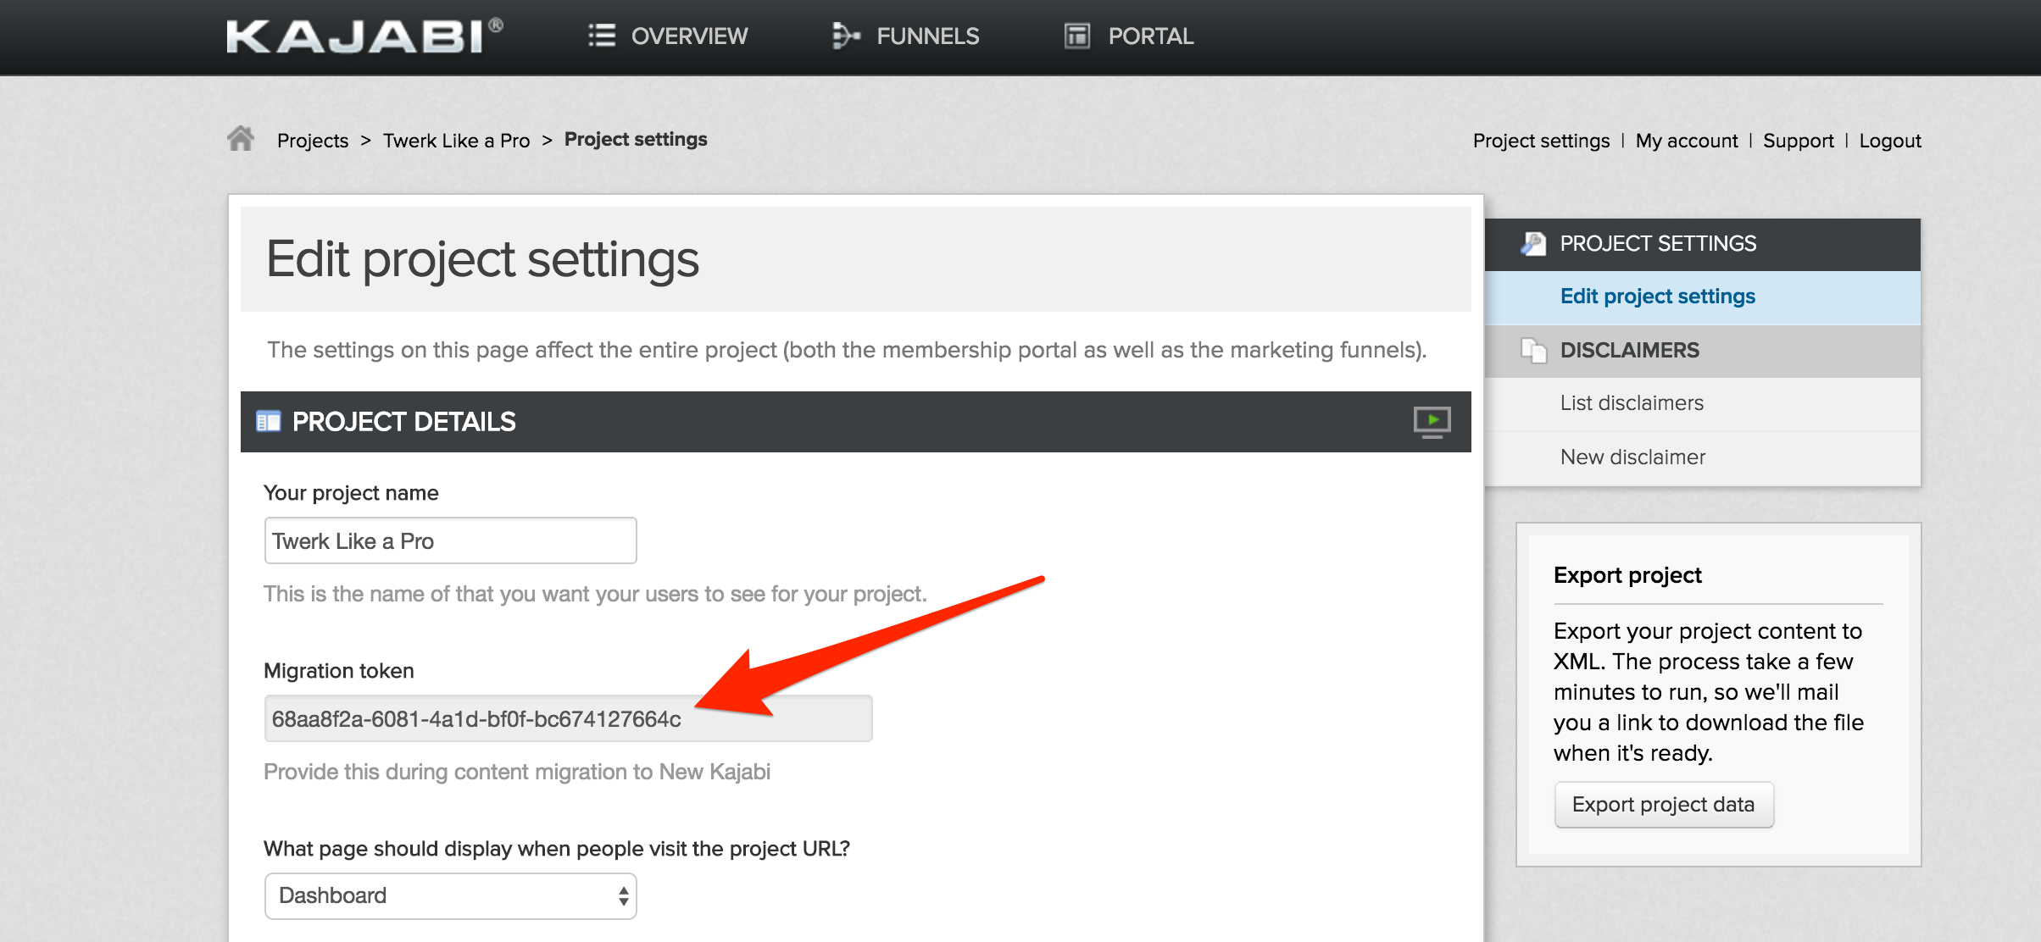
Task: Click the home icon in breadcrumb
Action: 241,138
